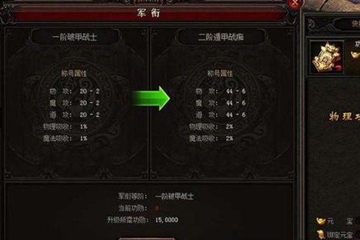Select the 二阶遁甲战痴 rank header

tap(221, 37)
